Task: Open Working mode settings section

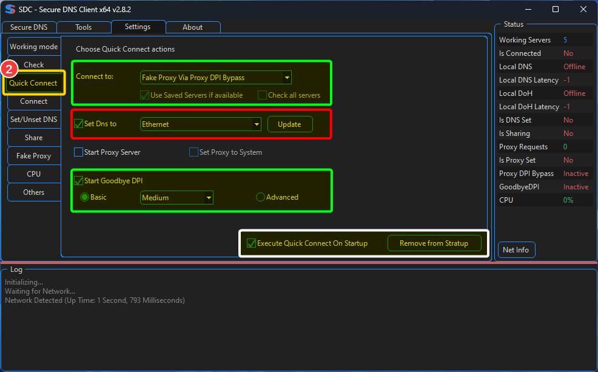Action: pos(34,47)
